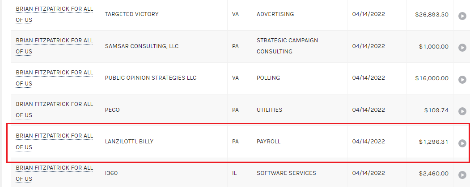Expand details arrow for Targeted Victory row
Viewport: 470px width, 187px height.
coord(462,16)
